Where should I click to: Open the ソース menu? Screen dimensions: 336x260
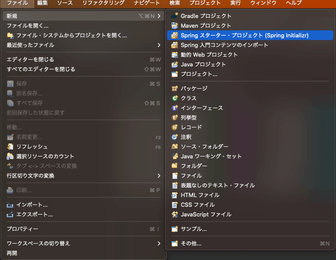65,3
